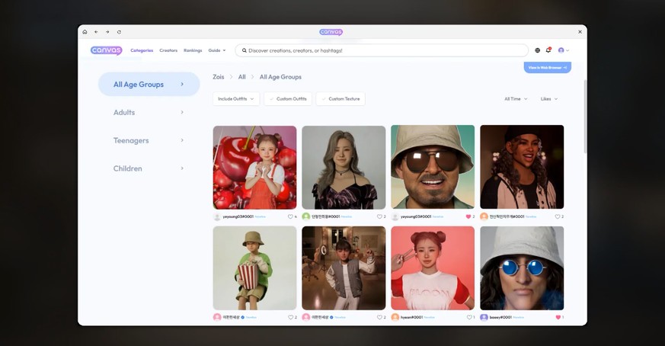The image size is (665, 346).
Task: Toggle the Custom Texture filter
Action: pos(340,99)
